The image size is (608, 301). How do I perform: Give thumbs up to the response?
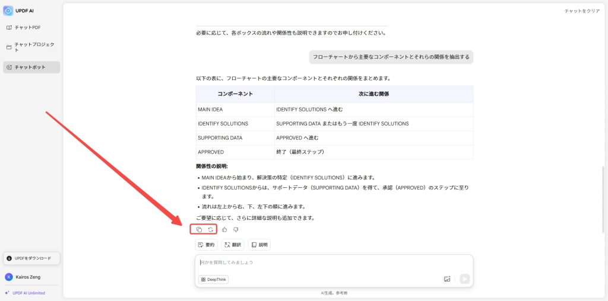pyautogui.click(x=224, y=229)
